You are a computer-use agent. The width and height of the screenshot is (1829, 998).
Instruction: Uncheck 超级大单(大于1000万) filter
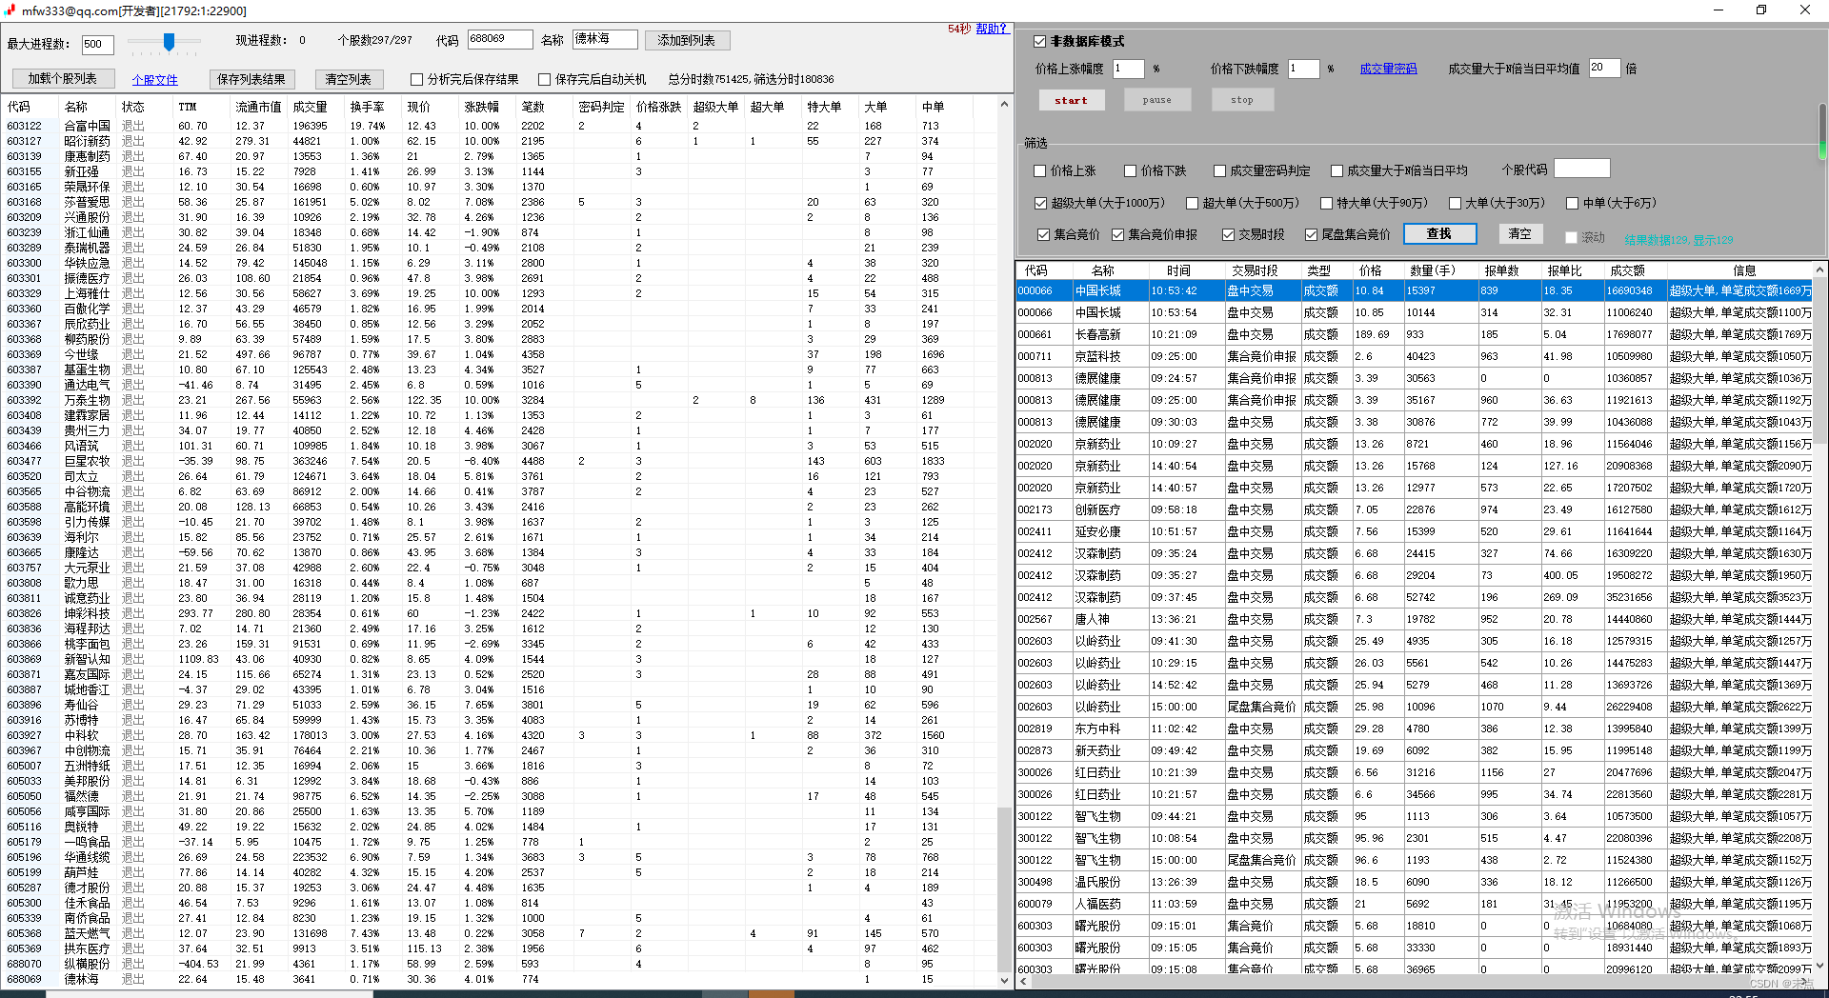coord(1040,204)
